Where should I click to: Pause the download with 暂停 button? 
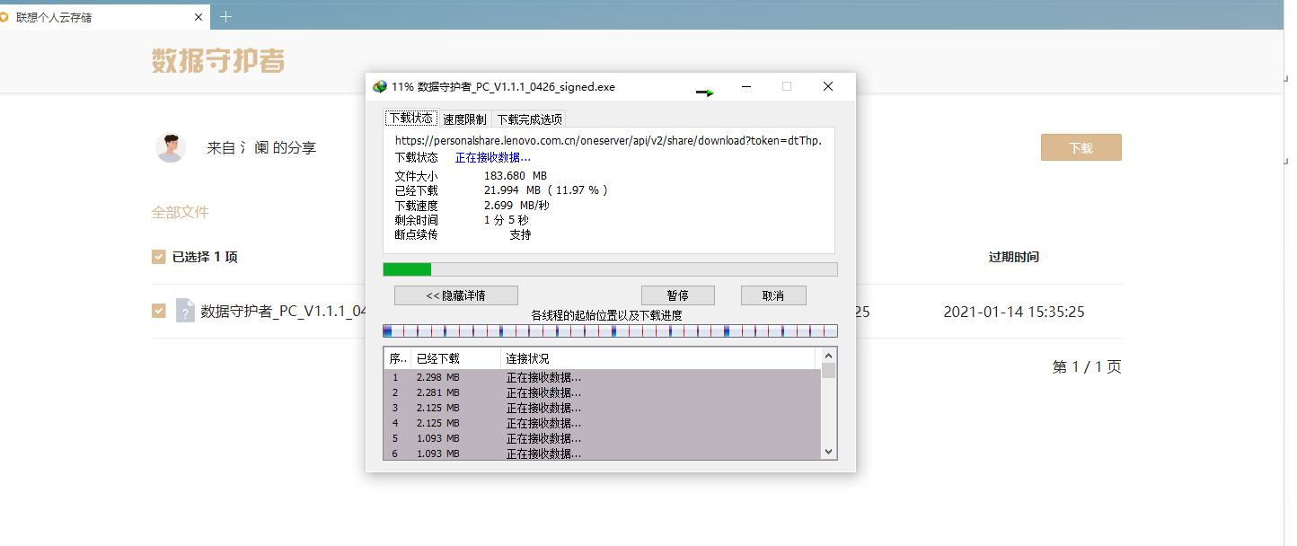pos(678,295)
